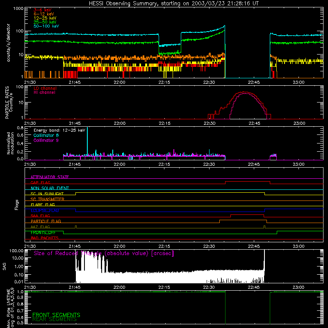The width and height of the screenshot is (328, 328).
Task: Select the FRONT SEGMENTS legend label
Action: pyautogui.click(x=56, y=315)
